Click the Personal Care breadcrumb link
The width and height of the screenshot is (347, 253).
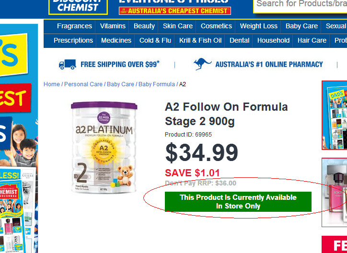pos(83,84)
